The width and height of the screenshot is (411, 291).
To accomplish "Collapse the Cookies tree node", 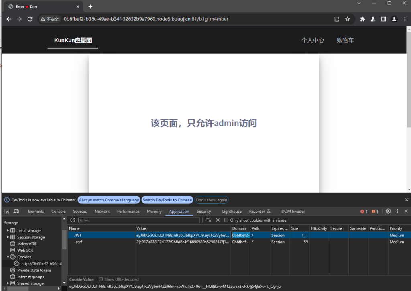I will pyautogui.click(x=8, y=257).
